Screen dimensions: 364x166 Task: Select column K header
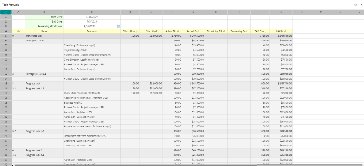click(281, 12)
